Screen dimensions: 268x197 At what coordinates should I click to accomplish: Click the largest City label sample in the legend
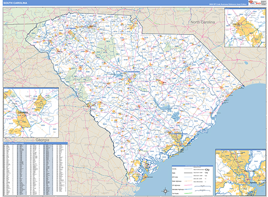pyautogui.click(x=207, y=170)
